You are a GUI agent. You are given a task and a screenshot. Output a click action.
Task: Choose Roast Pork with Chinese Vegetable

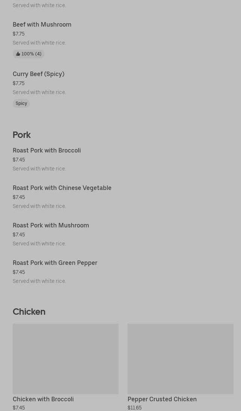[62, 188]
